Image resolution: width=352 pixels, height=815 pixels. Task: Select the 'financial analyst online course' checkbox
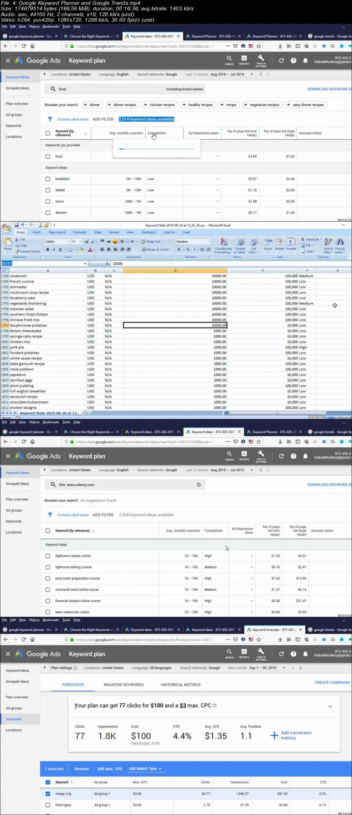48,601
